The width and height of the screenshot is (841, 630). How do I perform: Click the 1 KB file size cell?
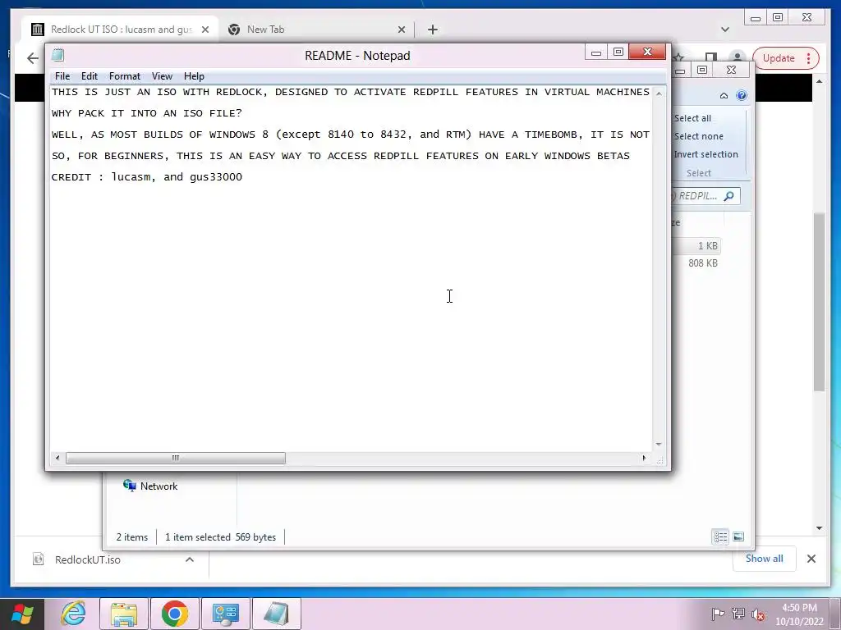click(707, 246)
